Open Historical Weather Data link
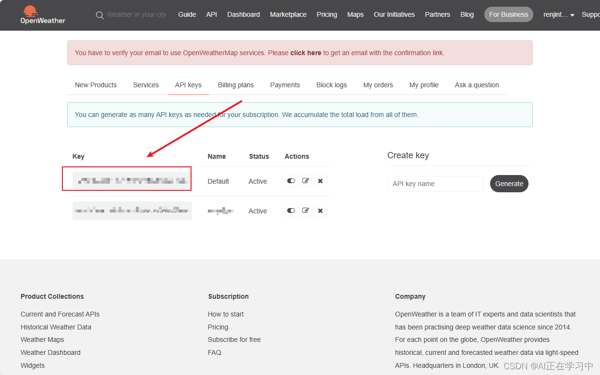Viewport: 600px width, 375px height. tap(56, 327)
